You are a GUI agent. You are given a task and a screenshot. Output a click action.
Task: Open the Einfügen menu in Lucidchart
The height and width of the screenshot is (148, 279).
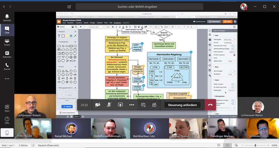click(92, 23)
